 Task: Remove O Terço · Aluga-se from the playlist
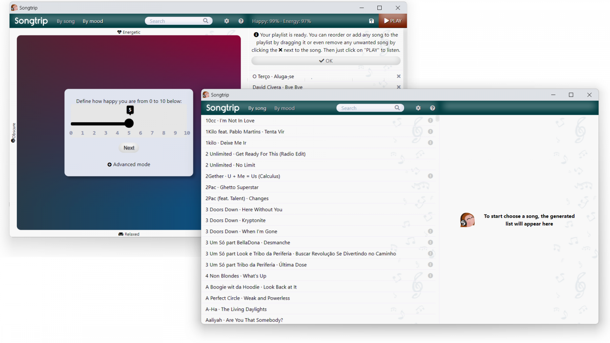[x=398, y=76]
